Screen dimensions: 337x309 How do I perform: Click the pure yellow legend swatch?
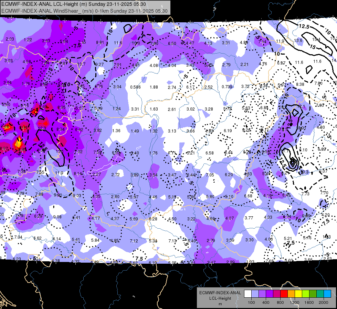pyautogui.click(x=298, y=294)
